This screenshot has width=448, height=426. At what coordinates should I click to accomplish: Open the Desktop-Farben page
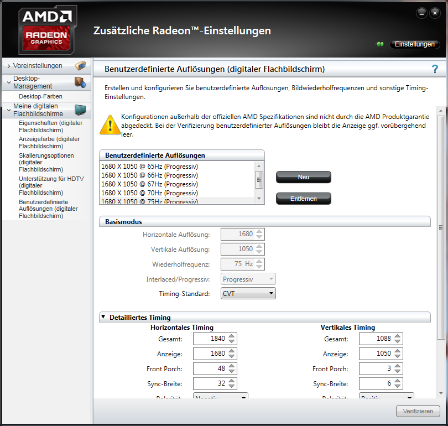tap(40, 96)
